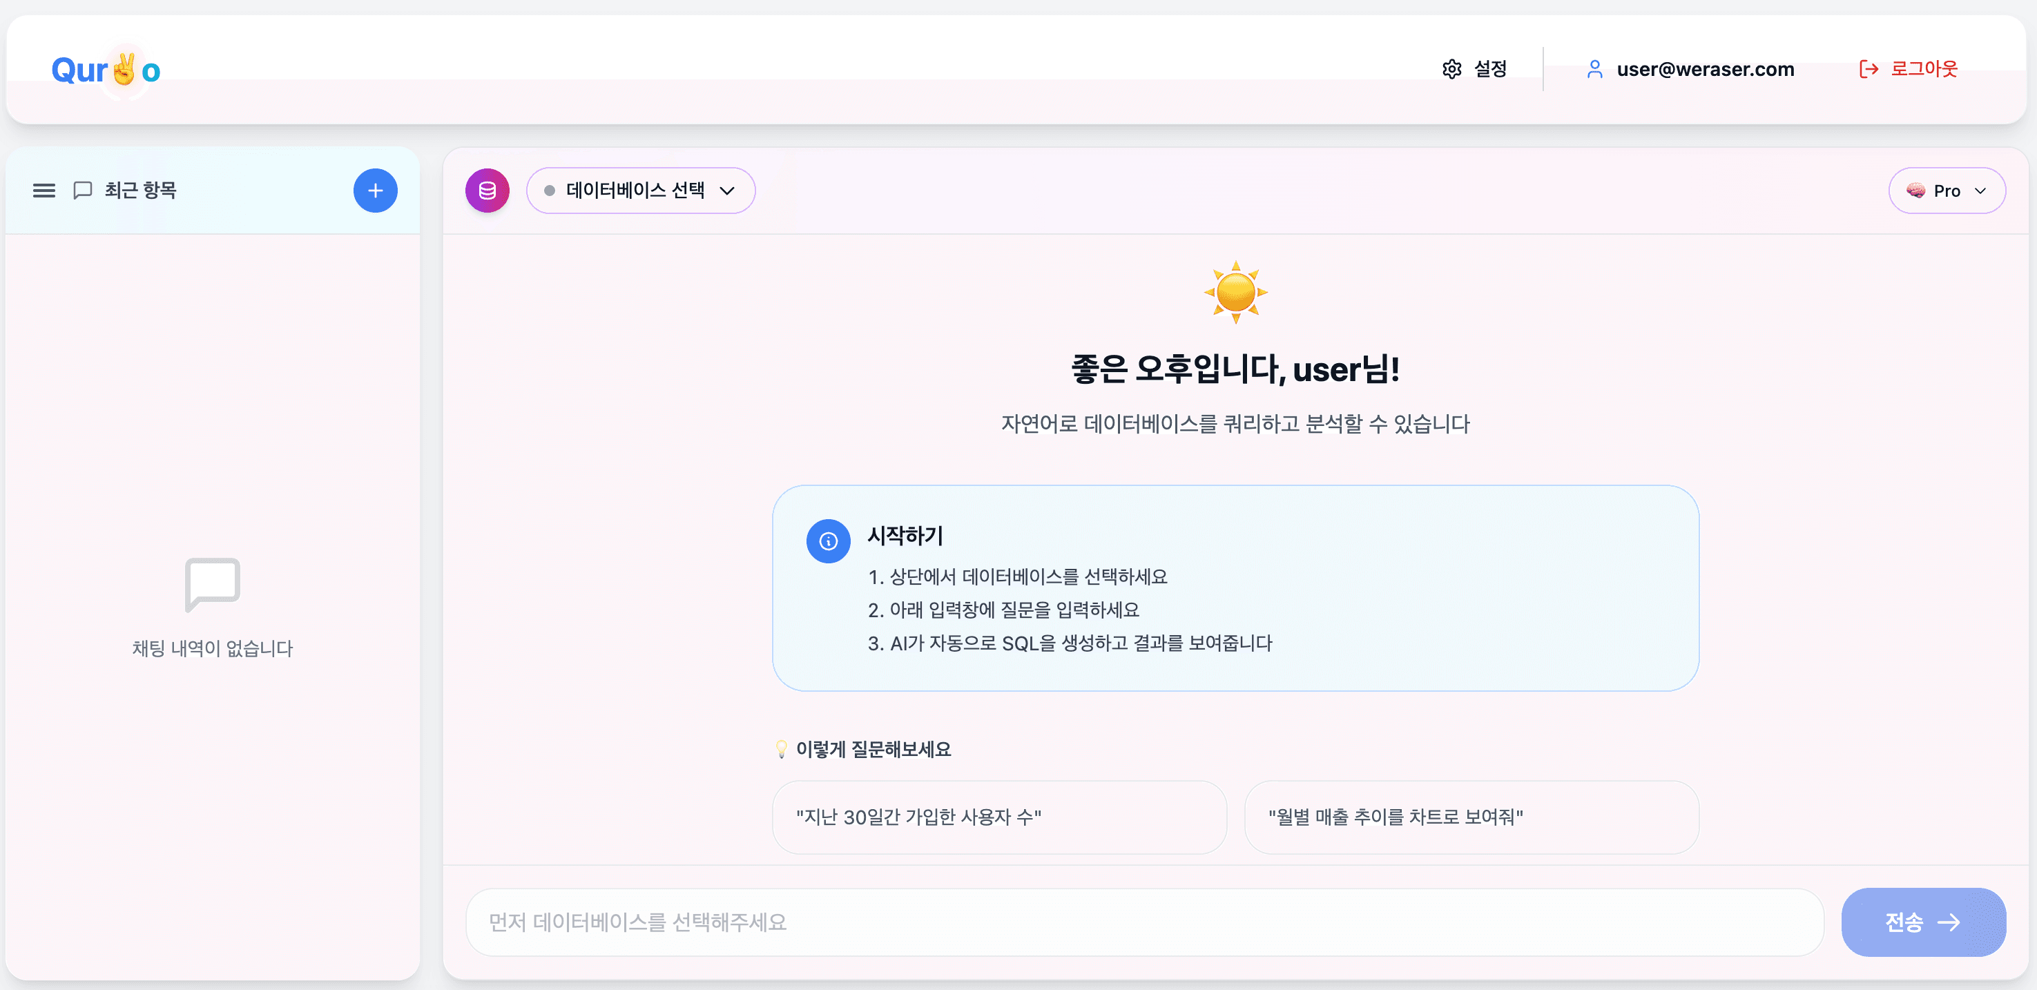Click the user profile icon
This screenshot has height=990, width=2037.
pyautogui.click(x=1595, y=69)
